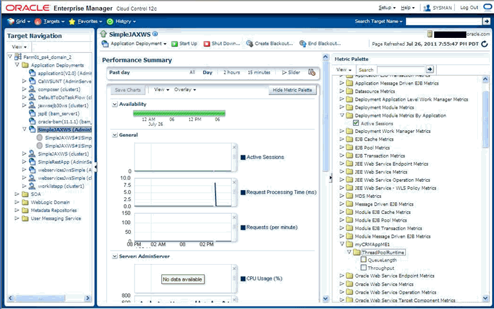The image size is (494, 309).
Task: Collapse the ThreadPoolRuntime folder
Action: (x=349, y=252)
